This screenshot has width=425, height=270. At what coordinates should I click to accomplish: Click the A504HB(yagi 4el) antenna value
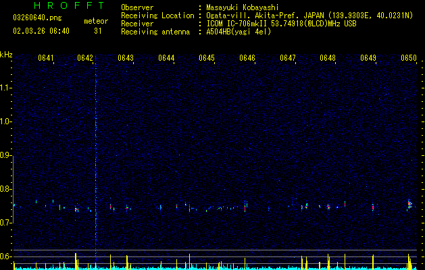coord(239,32)
